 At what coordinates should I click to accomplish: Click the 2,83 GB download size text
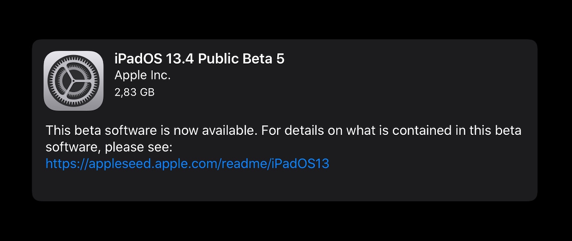pyautogui.click(x=135, y=92)
